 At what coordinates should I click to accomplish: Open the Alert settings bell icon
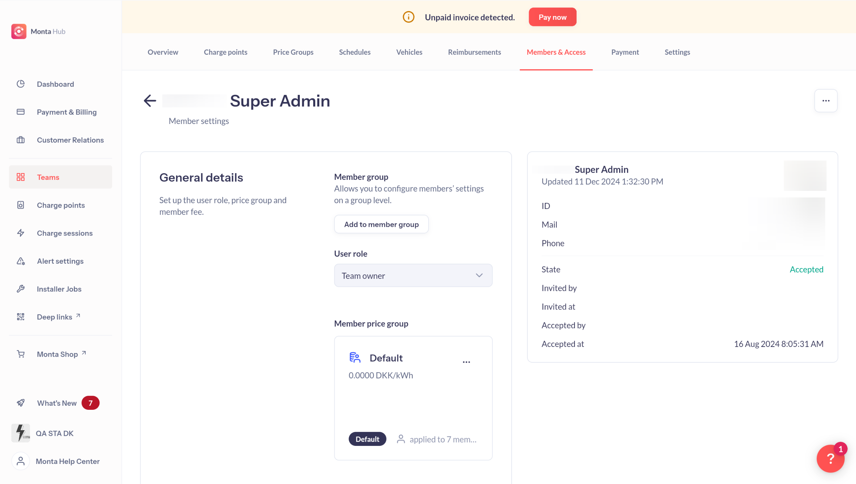(x=21, y=261)
